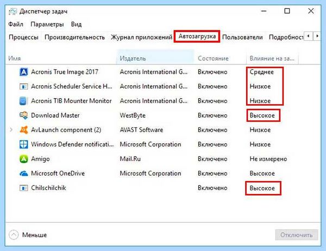Viewport: 326px width, 251px height.
Task: Click the AvLaunch component avast icon
Action: (x=23, y=130)
